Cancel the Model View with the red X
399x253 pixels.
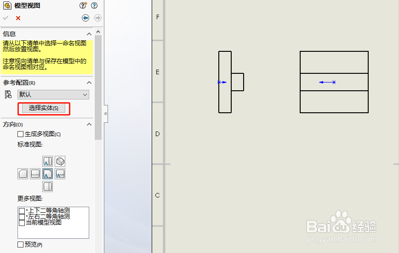point(18,18)
